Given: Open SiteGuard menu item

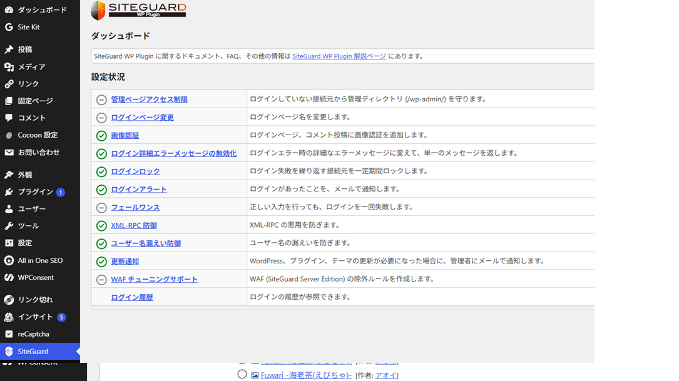Looking at the screenshot, I should click(x=40, y=351).
